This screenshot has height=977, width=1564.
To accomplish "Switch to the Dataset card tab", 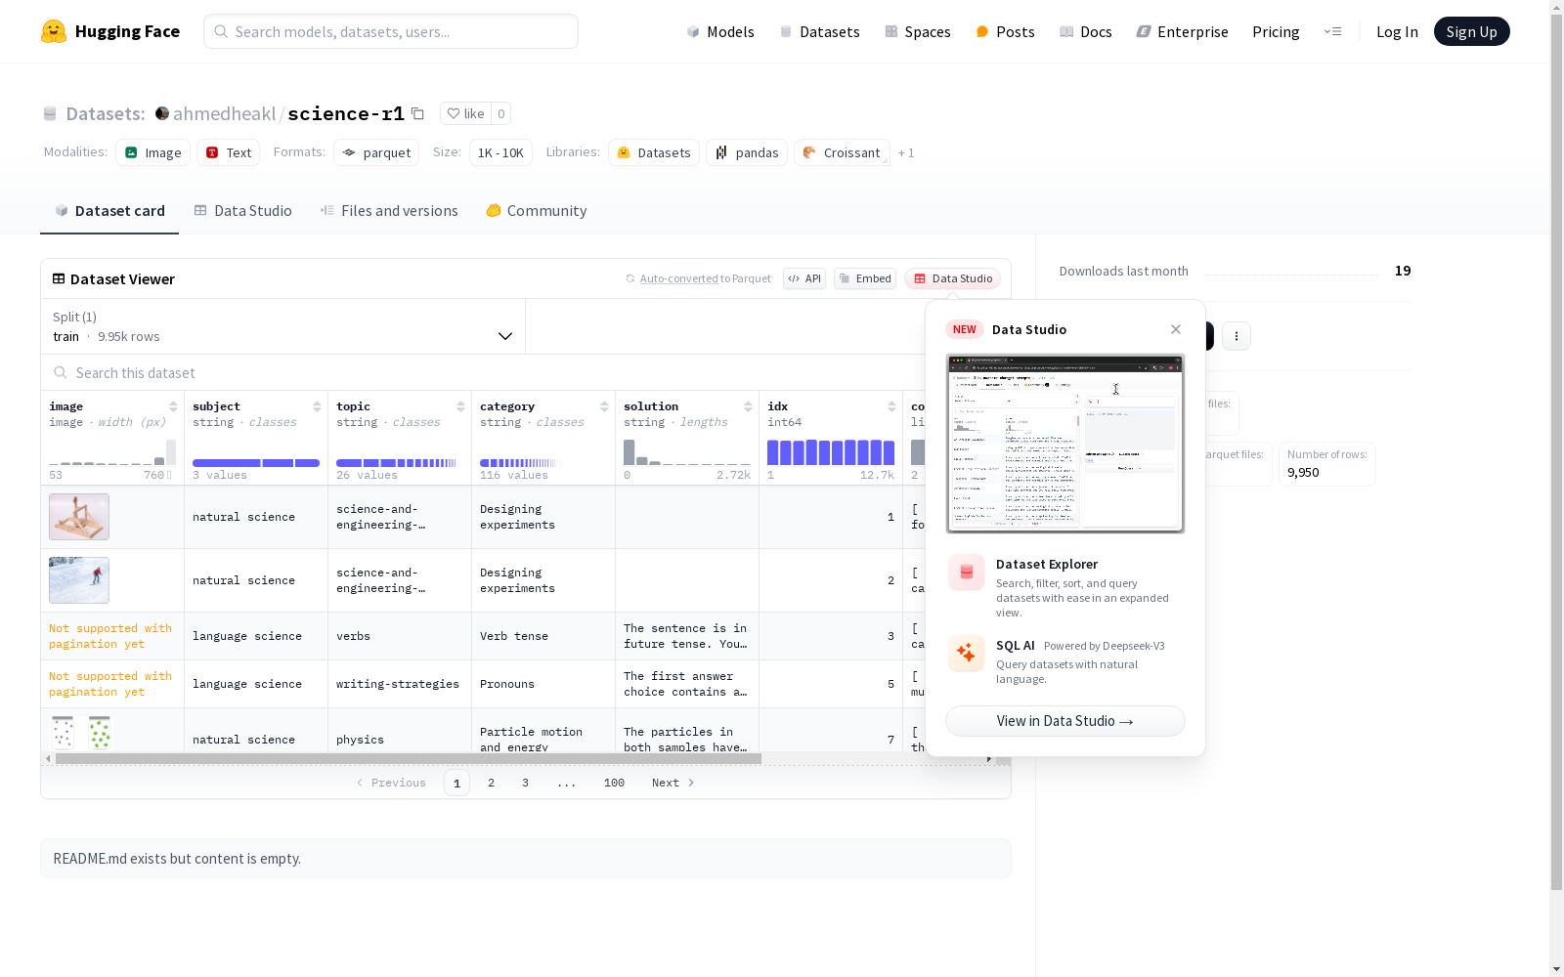I will tap(109, 211).
